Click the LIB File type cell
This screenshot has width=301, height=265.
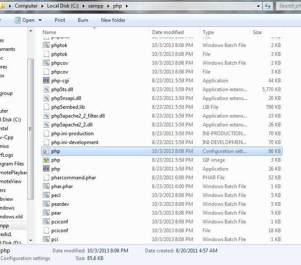[x=210, y=107]
